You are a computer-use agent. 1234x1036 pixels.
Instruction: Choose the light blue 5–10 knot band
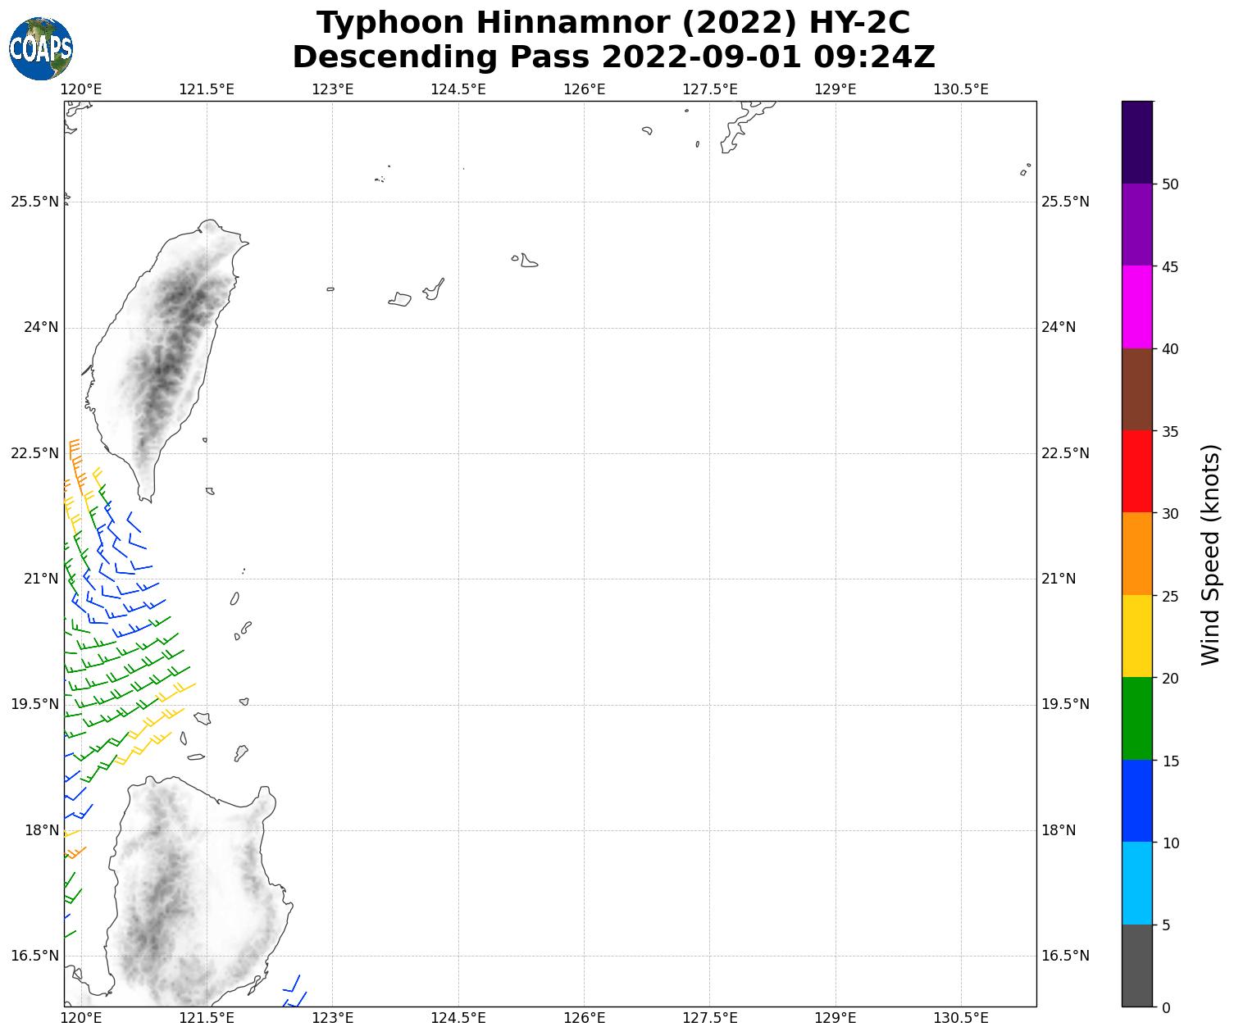click(1136, 883)
